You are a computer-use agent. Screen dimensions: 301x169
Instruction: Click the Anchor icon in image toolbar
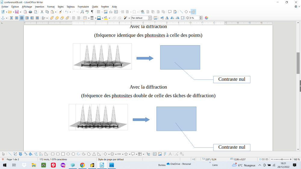(x=3, y=18)
